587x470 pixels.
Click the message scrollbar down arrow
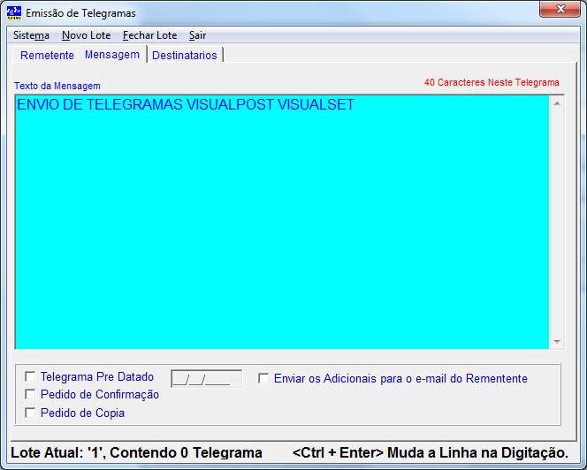coord(557,341)
